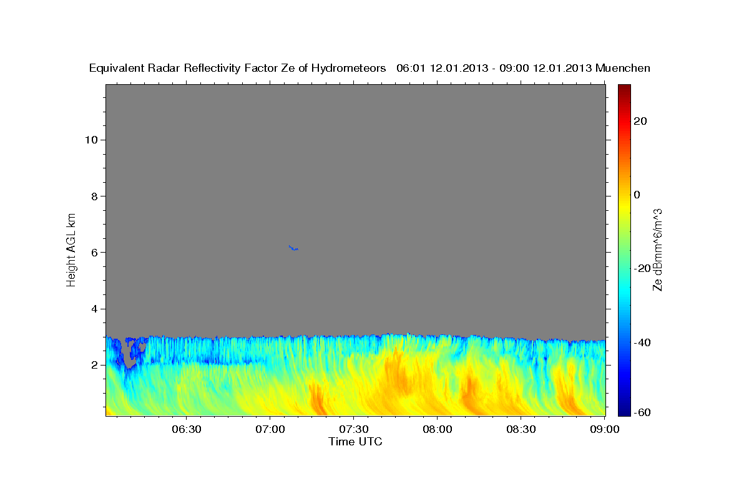
Task: Click the height axis label 6
Action: coord(95,253)
